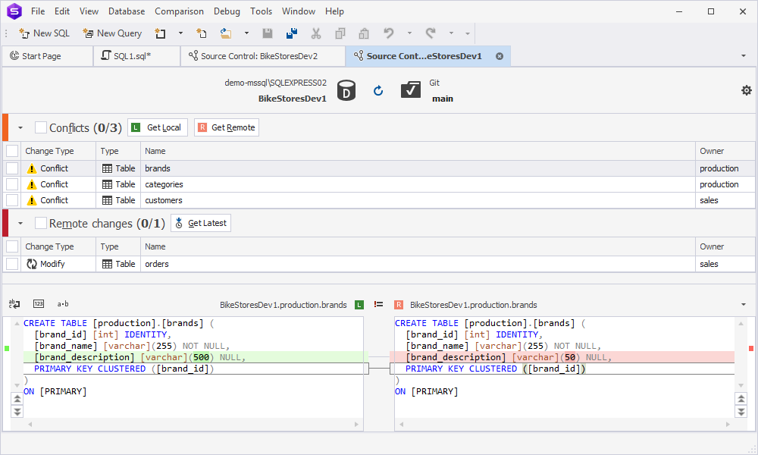Check the brands conflict row checkbox

click(x=12, y=168)
